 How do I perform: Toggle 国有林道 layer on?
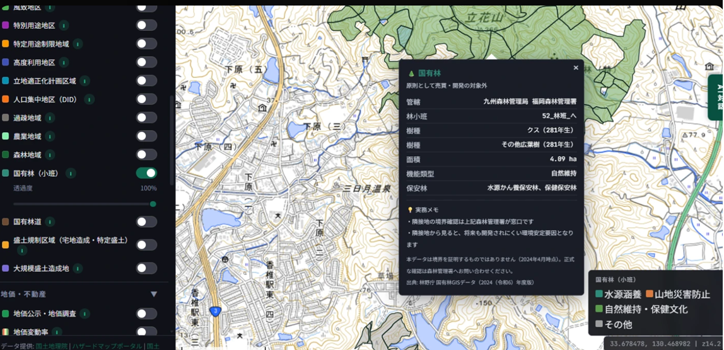tap(146, 222)
